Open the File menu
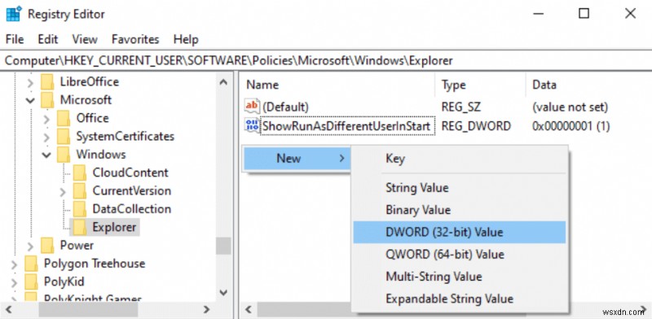Screen dimensions: 652x319 (x=15, y=39)
